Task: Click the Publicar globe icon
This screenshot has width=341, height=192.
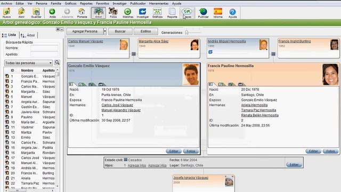Action: pyautogui.click(x=203, y=13)
